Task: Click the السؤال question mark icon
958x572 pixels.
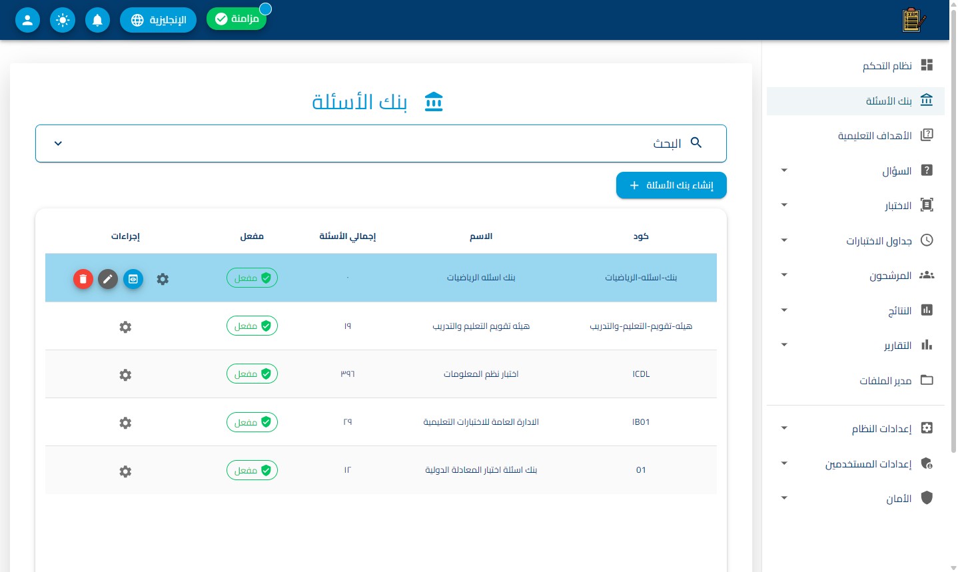Action: pyautogui.click(x=927, y=170)
